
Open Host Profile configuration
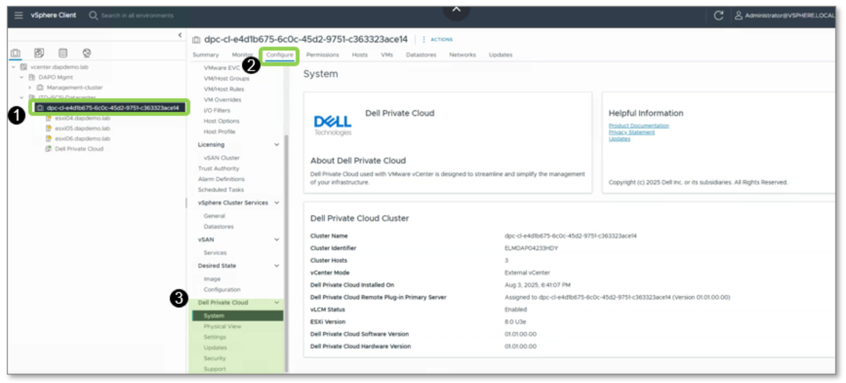click(219, 132)
